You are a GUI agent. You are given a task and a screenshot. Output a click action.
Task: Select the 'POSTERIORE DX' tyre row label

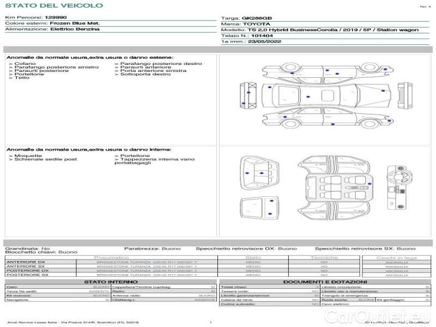point(28,270)
